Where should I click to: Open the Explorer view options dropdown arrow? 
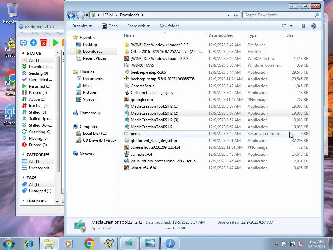pos(291,26)
